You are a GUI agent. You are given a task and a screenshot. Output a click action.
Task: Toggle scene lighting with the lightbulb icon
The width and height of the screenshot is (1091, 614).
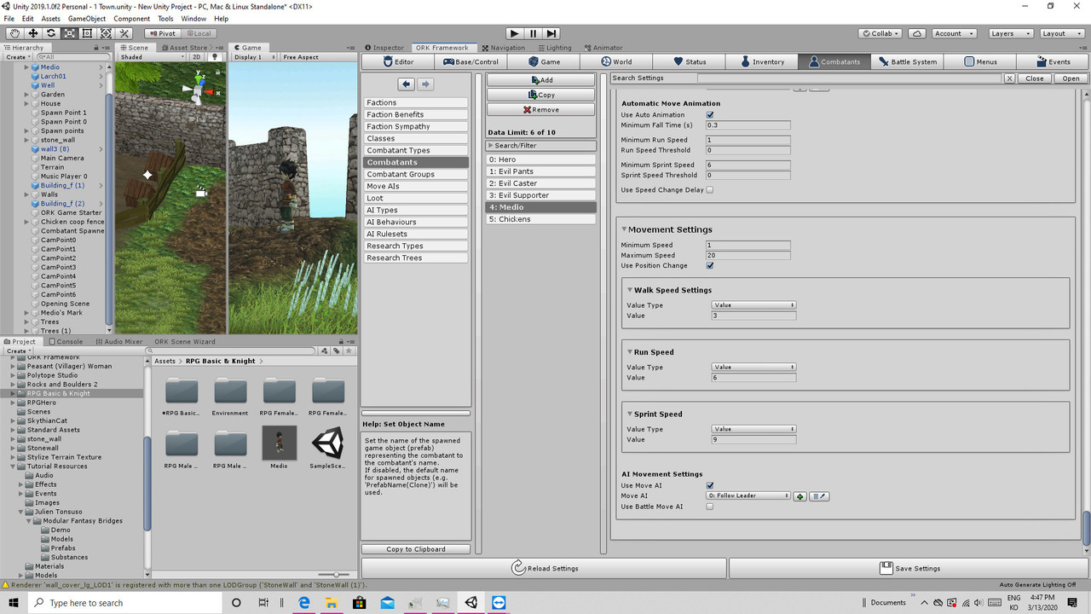tap(215, 57)
